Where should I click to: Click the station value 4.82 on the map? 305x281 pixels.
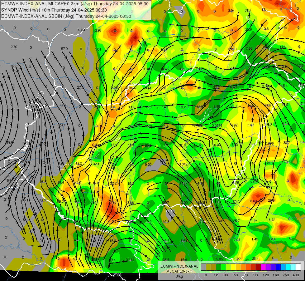click(77, 240)
